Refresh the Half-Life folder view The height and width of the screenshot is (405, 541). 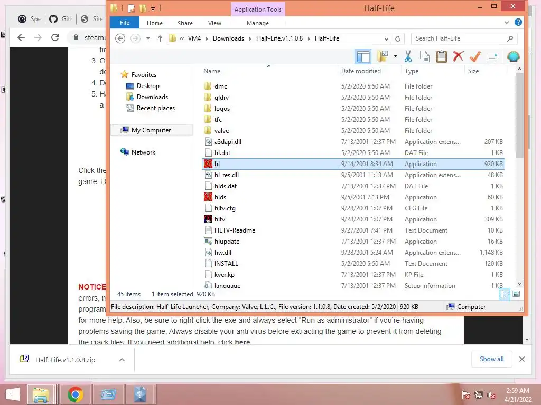tap(398, 38)
